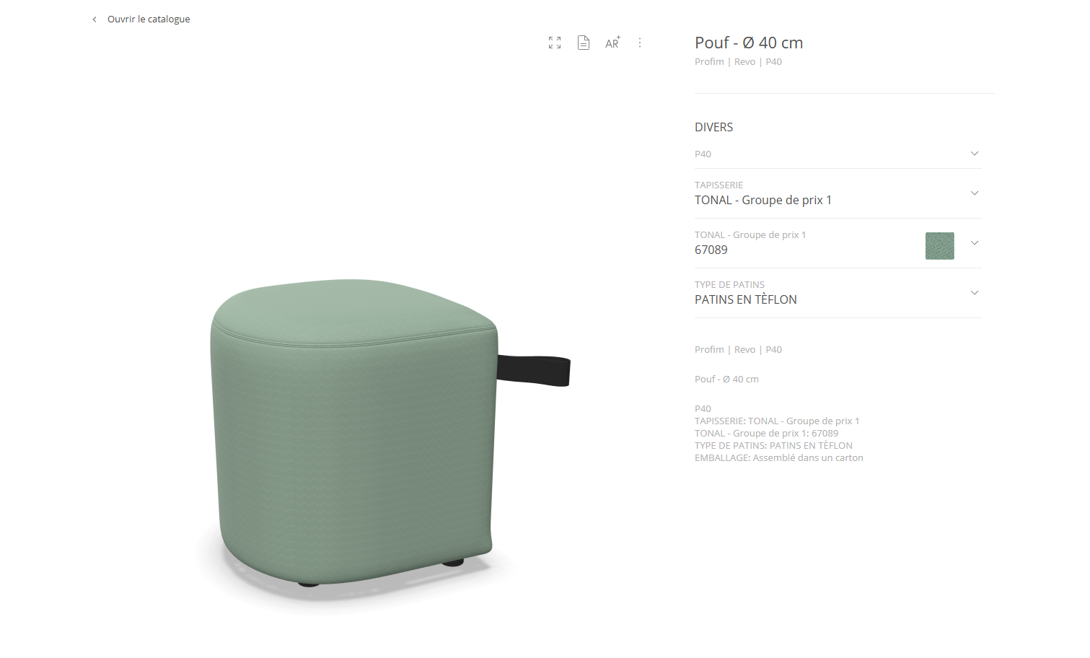The height and width of the screenshot is (658, 1090).
Task: Click the DIVERS section heading
Action: pos(713,128)
